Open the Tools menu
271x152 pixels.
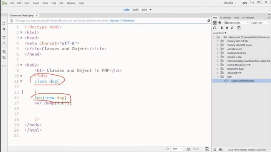click(x=45, y=3)
